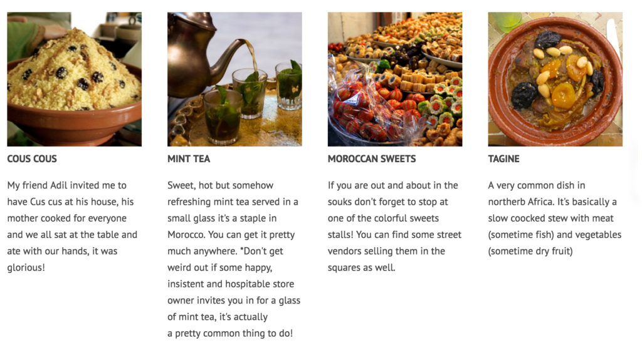Click 'squares as well.' text line
The image size is (642, 353).
(x=362, y=268)
